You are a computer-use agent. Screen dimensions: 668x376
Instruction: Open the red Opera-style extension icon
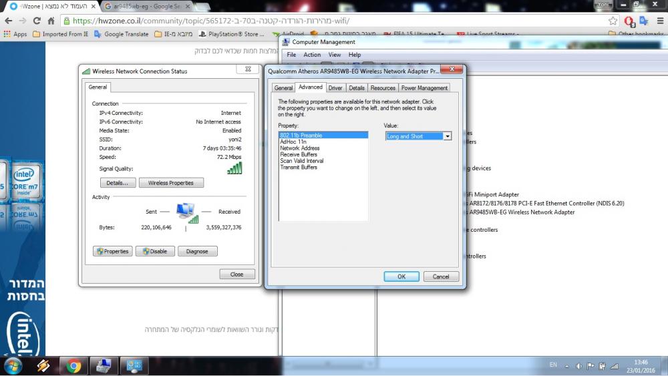(x=630, y=21)
